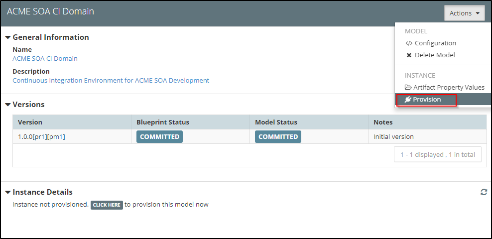Click the Continuous Integration Environment description text
The image size is (492, 239).
(111, 81)
